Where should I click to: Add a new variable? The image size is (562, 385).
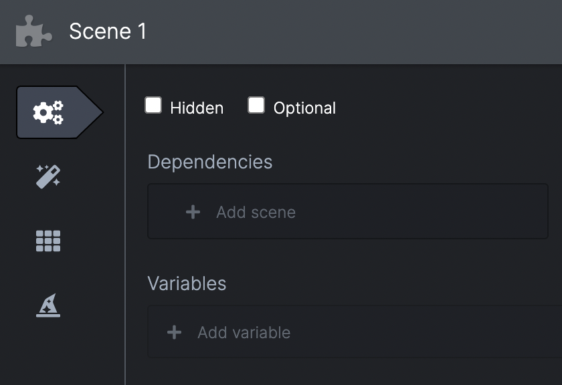[244, 332]
